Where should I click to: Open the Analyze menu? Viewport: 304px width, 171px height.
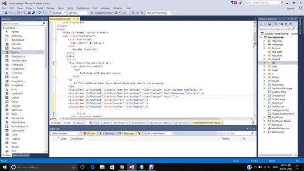tap(105, 8)
